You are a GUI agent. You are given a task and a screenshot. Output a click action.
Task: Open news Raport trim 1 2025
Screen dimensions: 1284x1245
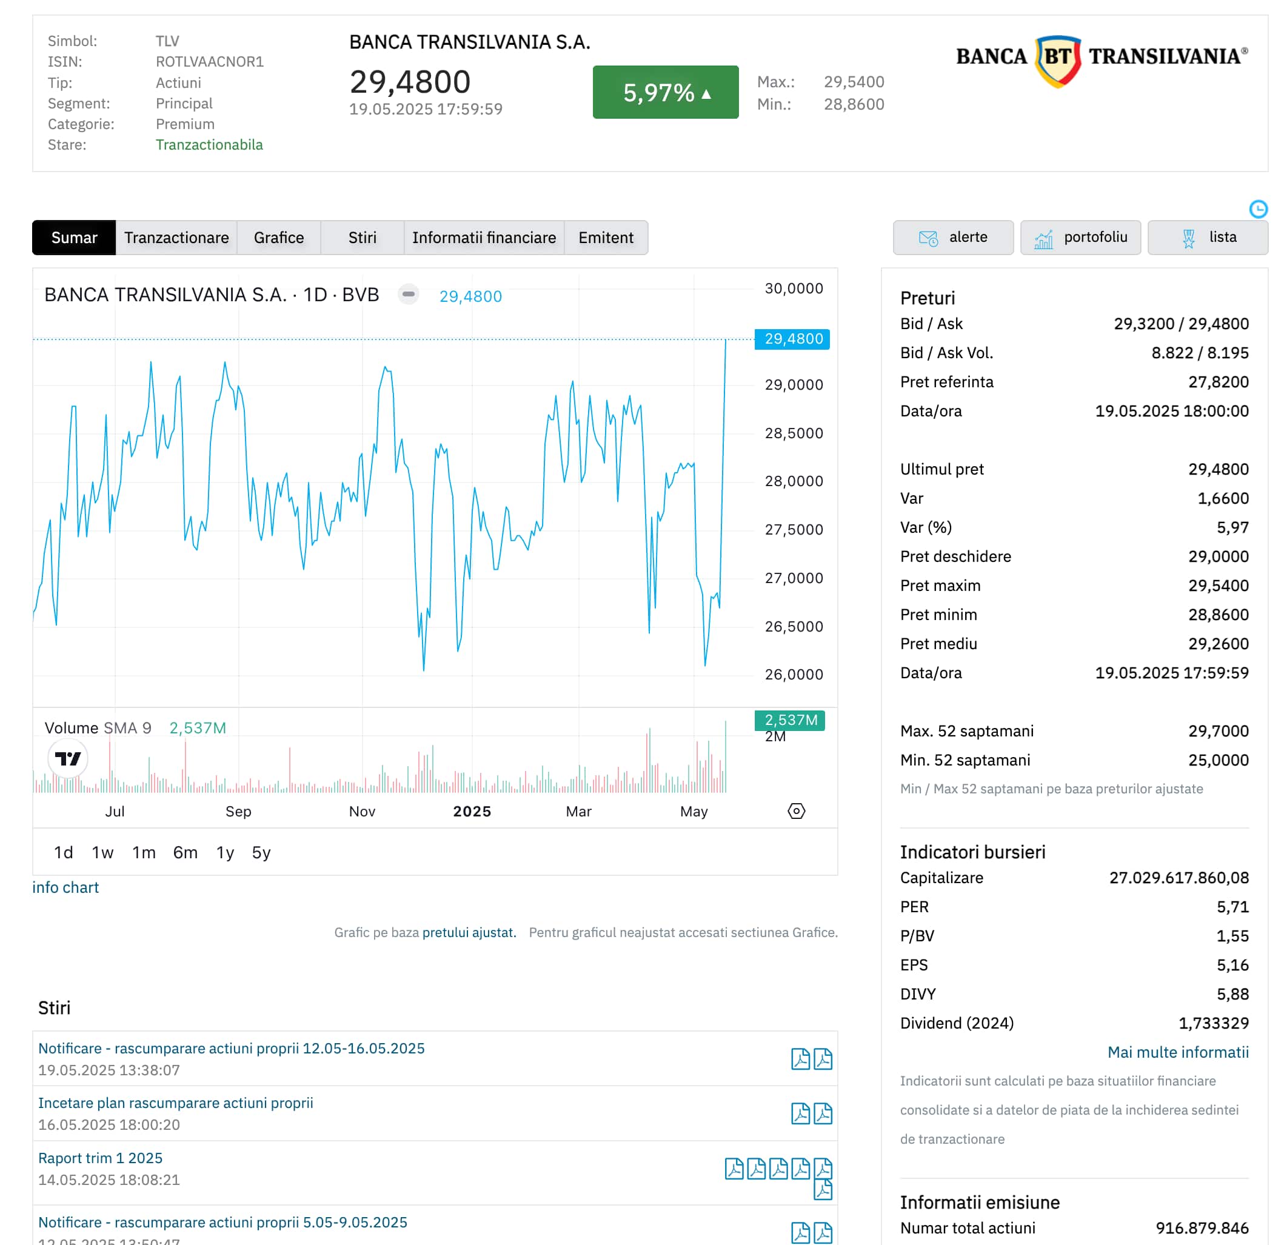pyautogui.click(x=100, y=1157)
